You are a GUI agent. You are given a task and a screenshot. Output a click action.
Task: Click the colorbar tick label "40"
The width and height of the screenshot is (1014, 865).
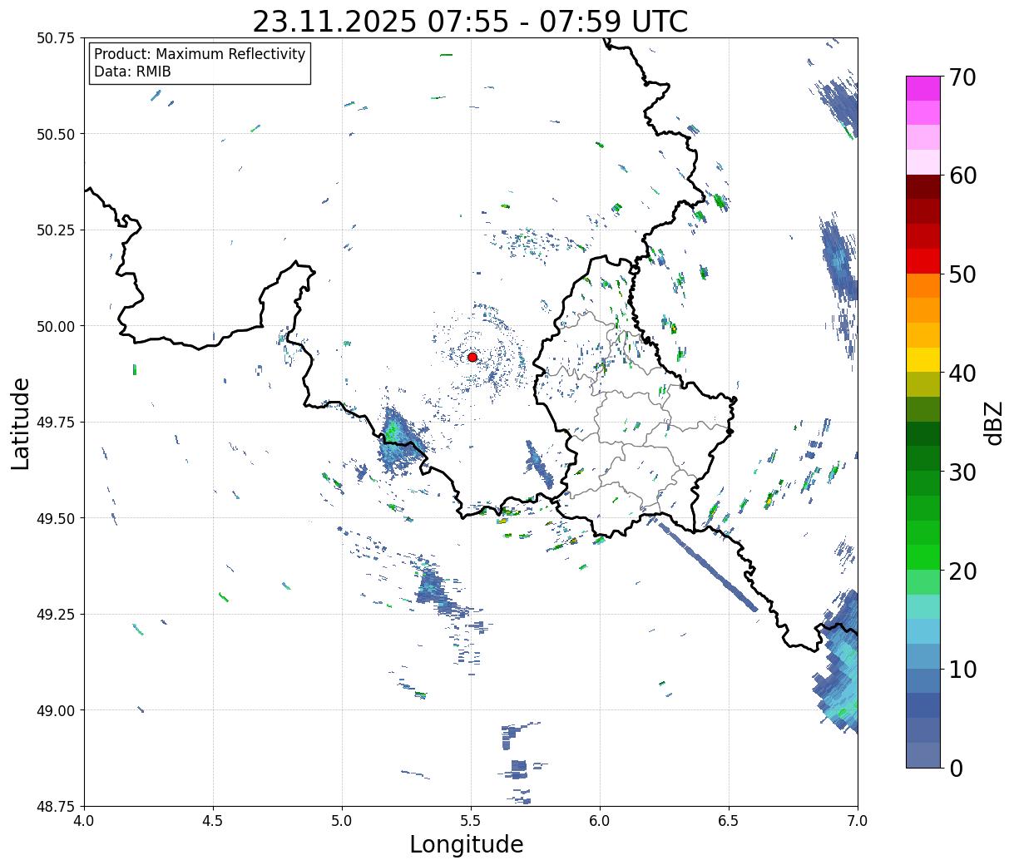tap(962, 373)
